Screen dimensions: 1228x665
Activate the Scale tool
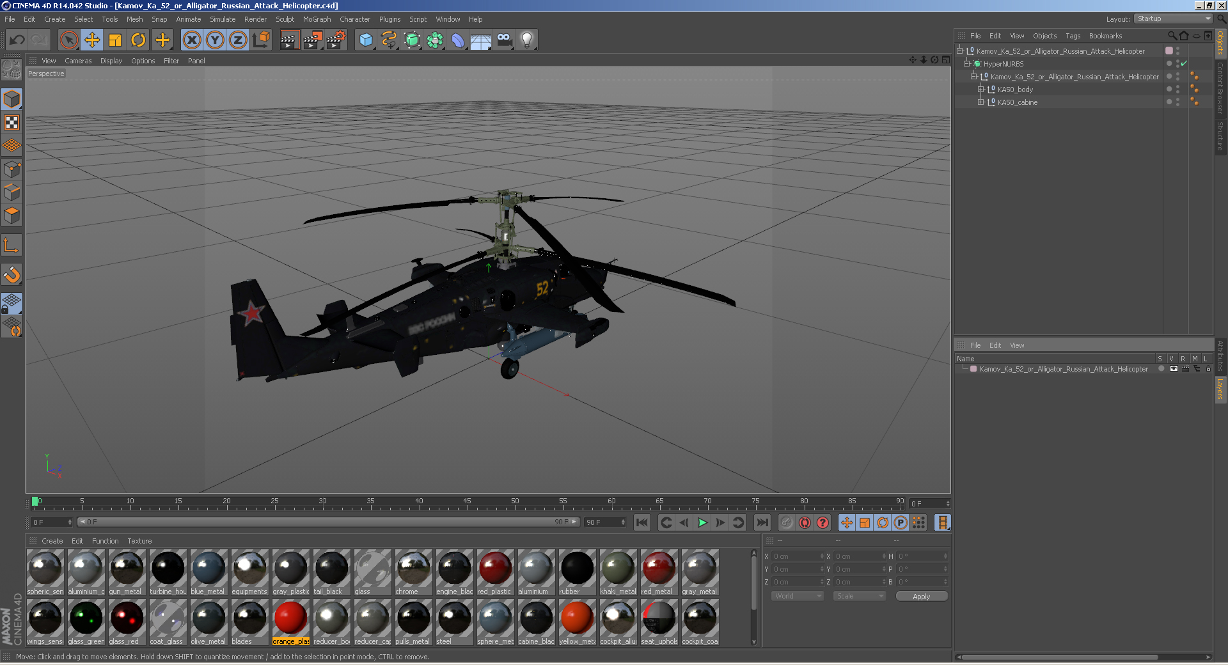click(x=115, y=40)
